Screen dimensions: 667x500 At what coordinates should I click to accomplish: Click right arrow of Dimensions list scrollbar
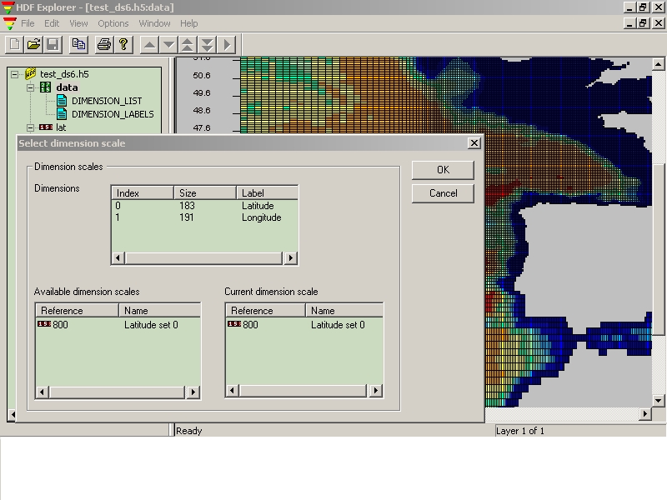[x=290, y=258]
